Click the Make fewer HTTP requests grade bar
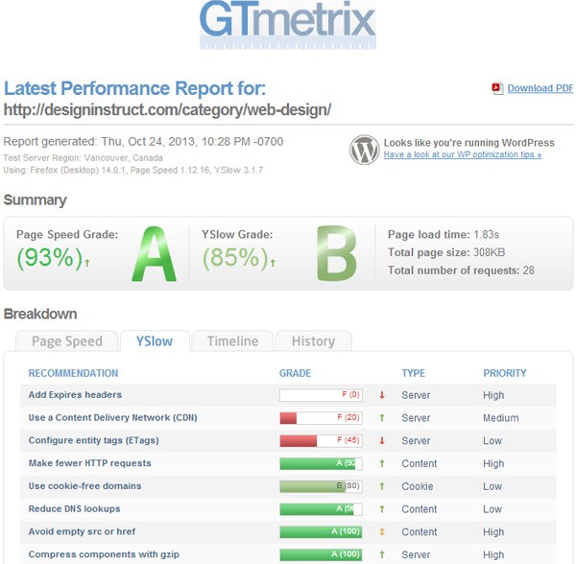 (x=321, y=463)
